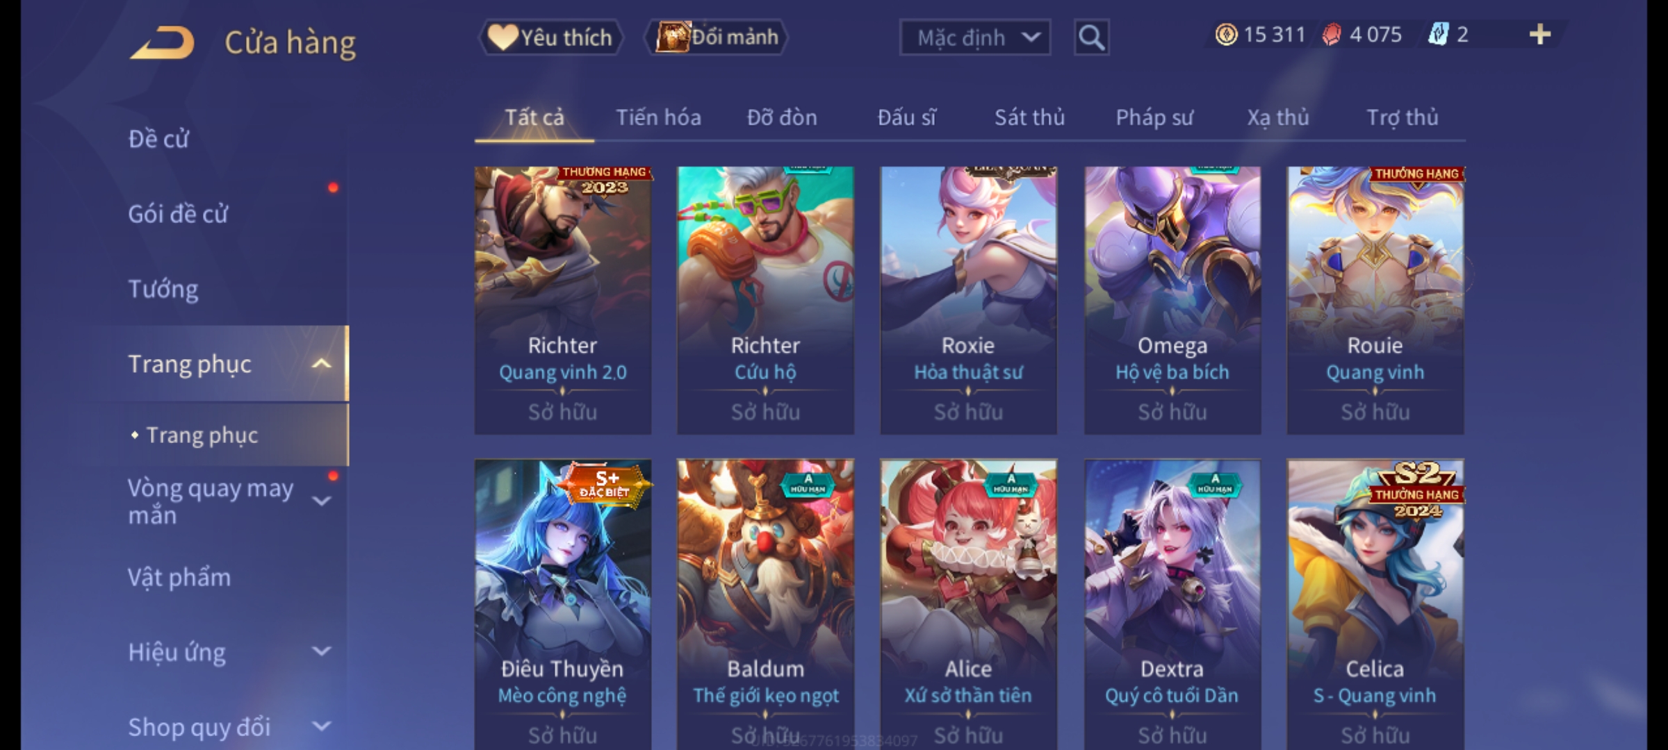Open the search magnifier icon
Viewport: 1668px width, 750px height.
[x=1091, y=37]
